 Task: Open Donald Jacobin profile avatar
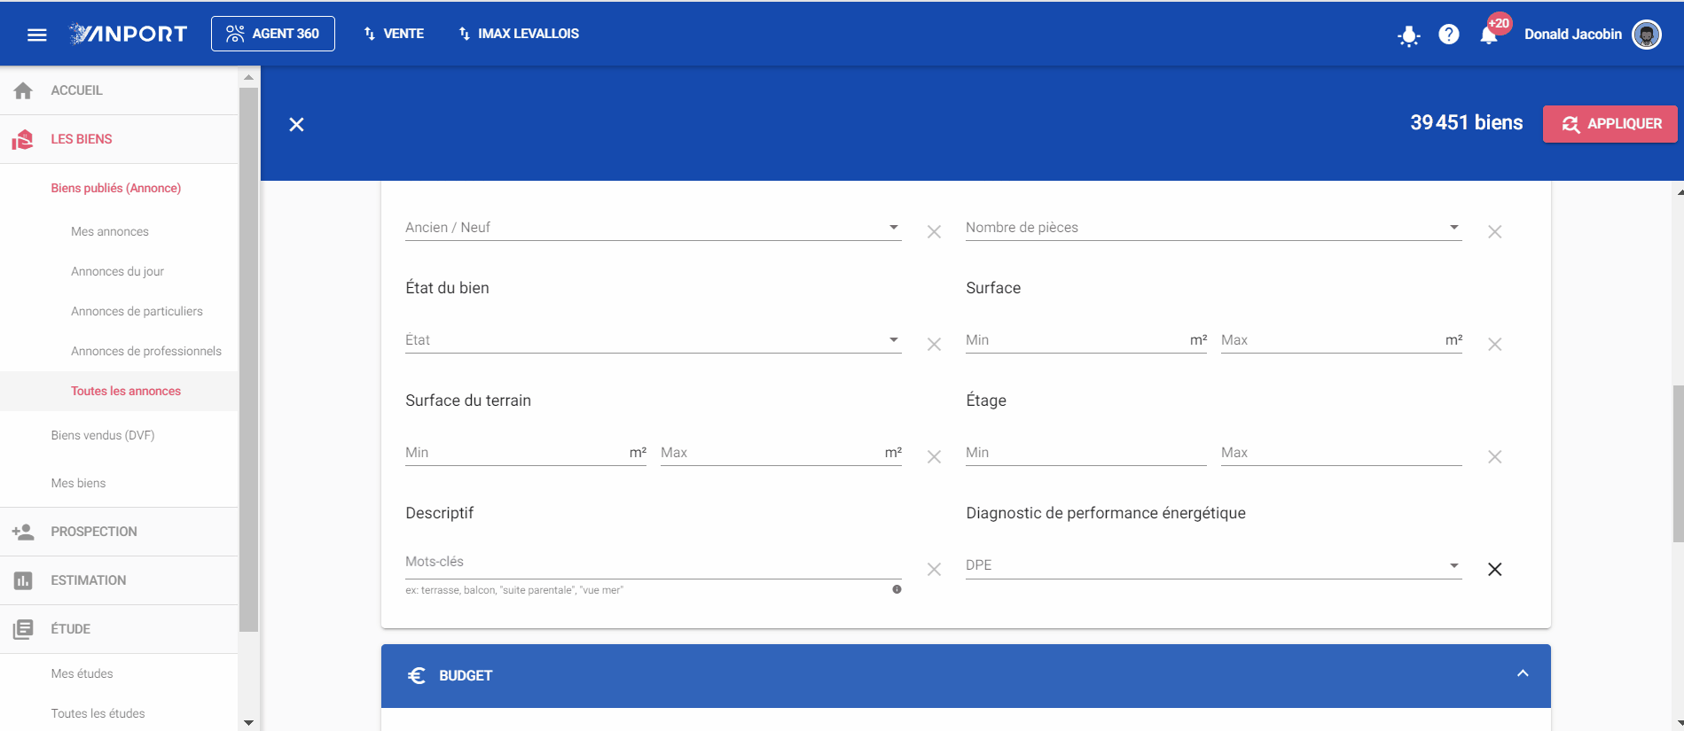coord(1647,35)
